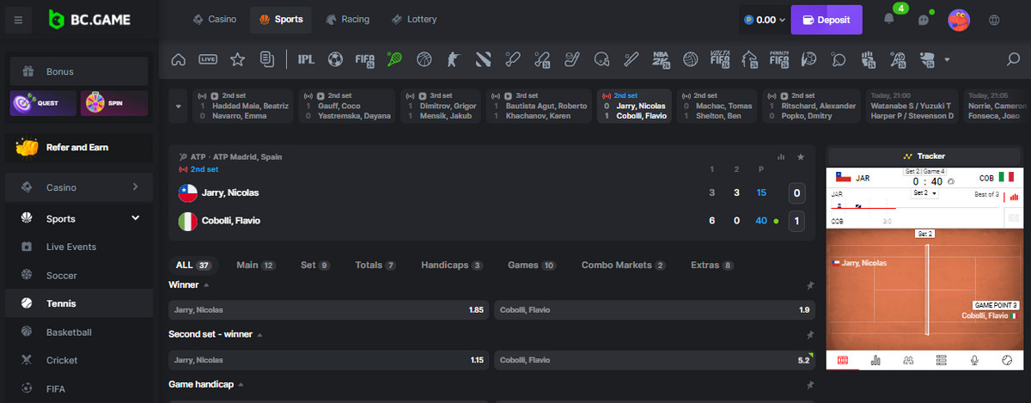This screenshot has height=403, width=1031.
Task: Collapse the Sports sidebar section
Action: (135, 218)
